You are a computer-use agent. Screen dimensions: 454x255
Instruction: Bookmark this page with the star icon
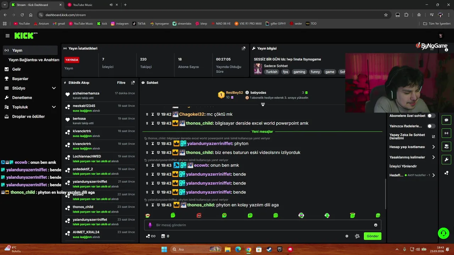(386, 15)
